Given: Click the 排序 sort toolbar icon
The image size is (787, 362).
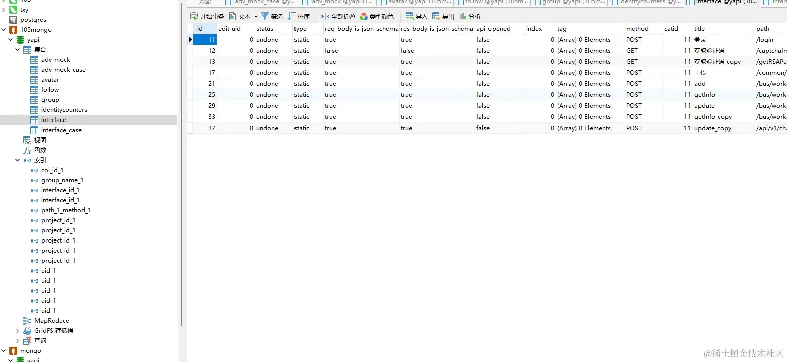Looking at the screenshot, I should [291, 16].
